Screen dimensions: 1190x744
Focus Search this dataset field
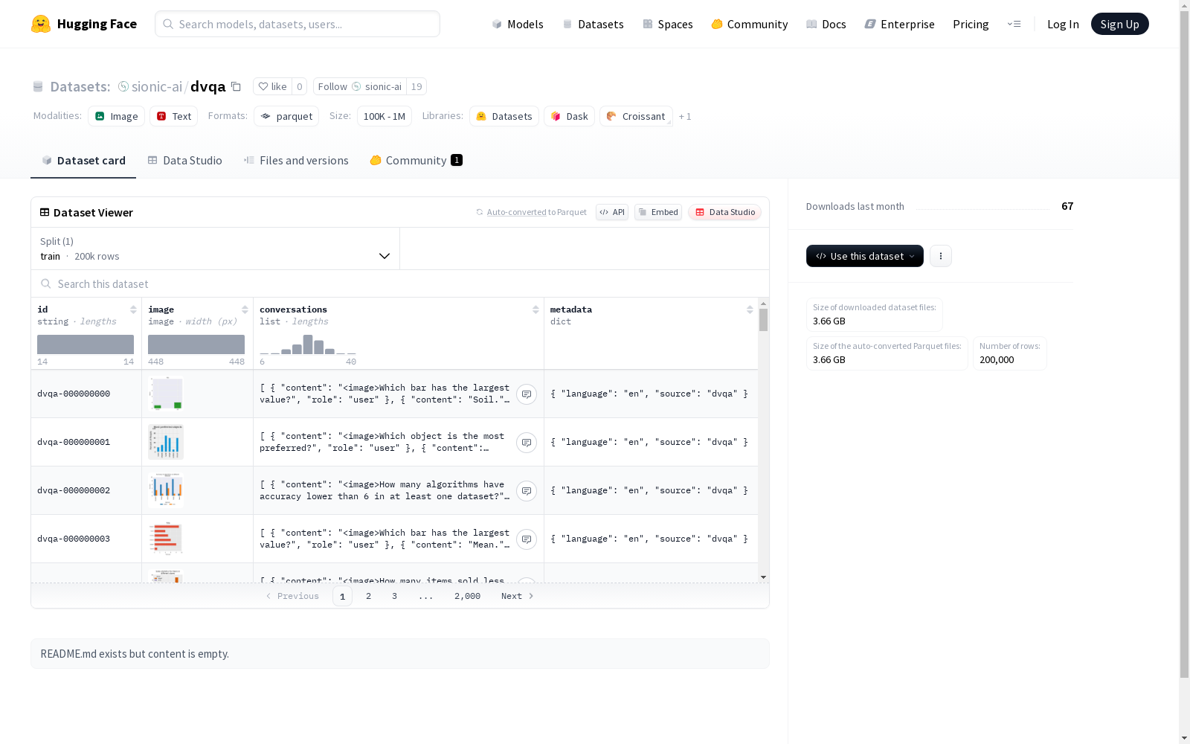[x=400, y=283]
